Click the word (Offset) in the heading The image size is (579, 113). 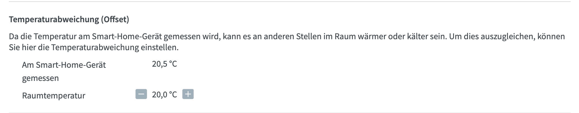[115, 19]
